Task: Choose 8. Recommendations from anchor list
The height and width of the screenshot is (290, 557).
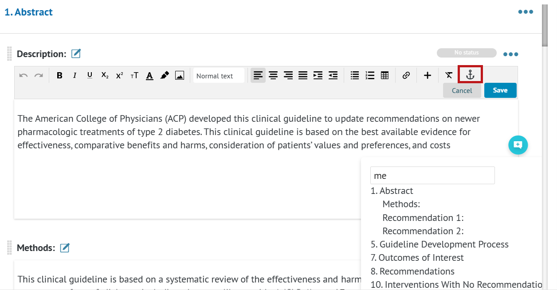Action: click(x=412, y=271)
